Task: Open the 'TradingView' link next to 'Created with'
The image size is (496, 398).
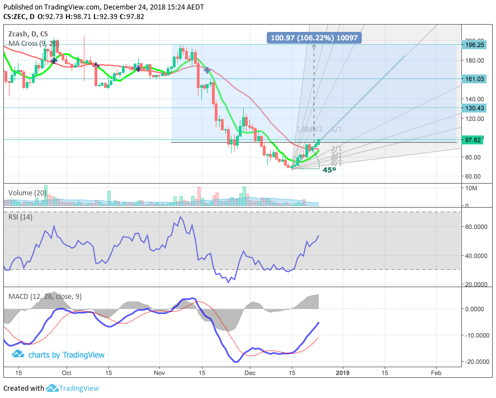Action: click(79, 388)
